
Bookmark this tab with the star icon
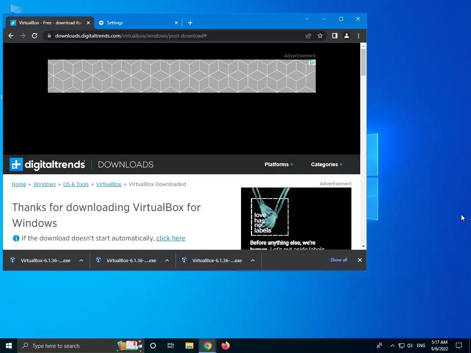click(320, 36)
